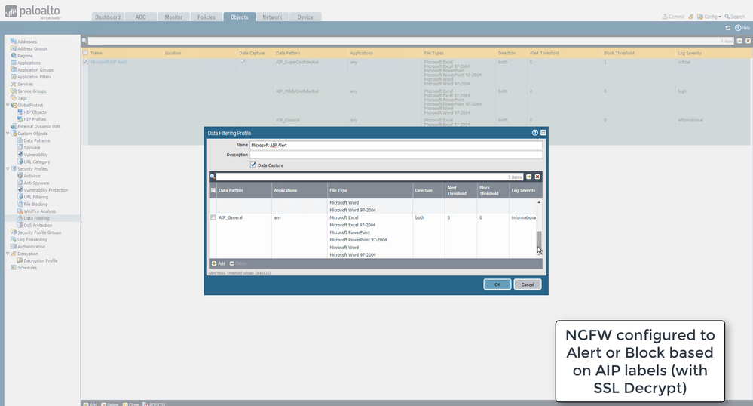Screen dimensions: 753x406
Task: Click the magnifier icon in main grid filter
Action: click(84, 41)
